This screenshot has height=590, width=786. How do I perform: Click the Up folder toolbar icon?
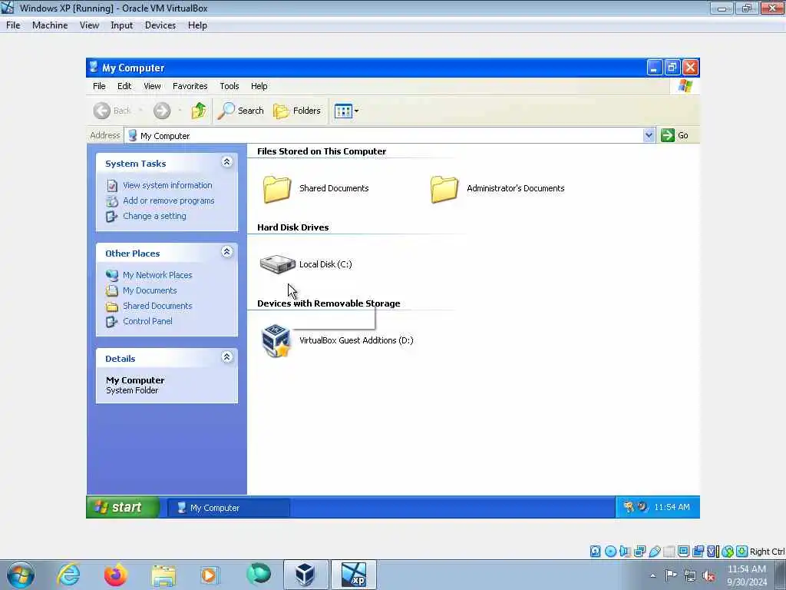point(199,111)
